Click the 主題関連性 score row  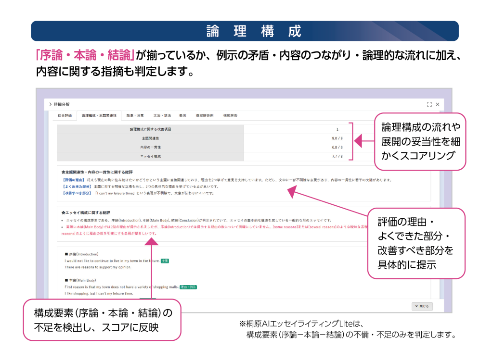point(150,138)
